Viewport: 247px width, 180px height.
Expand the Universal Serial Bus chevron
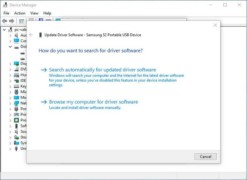coord(10,149)
